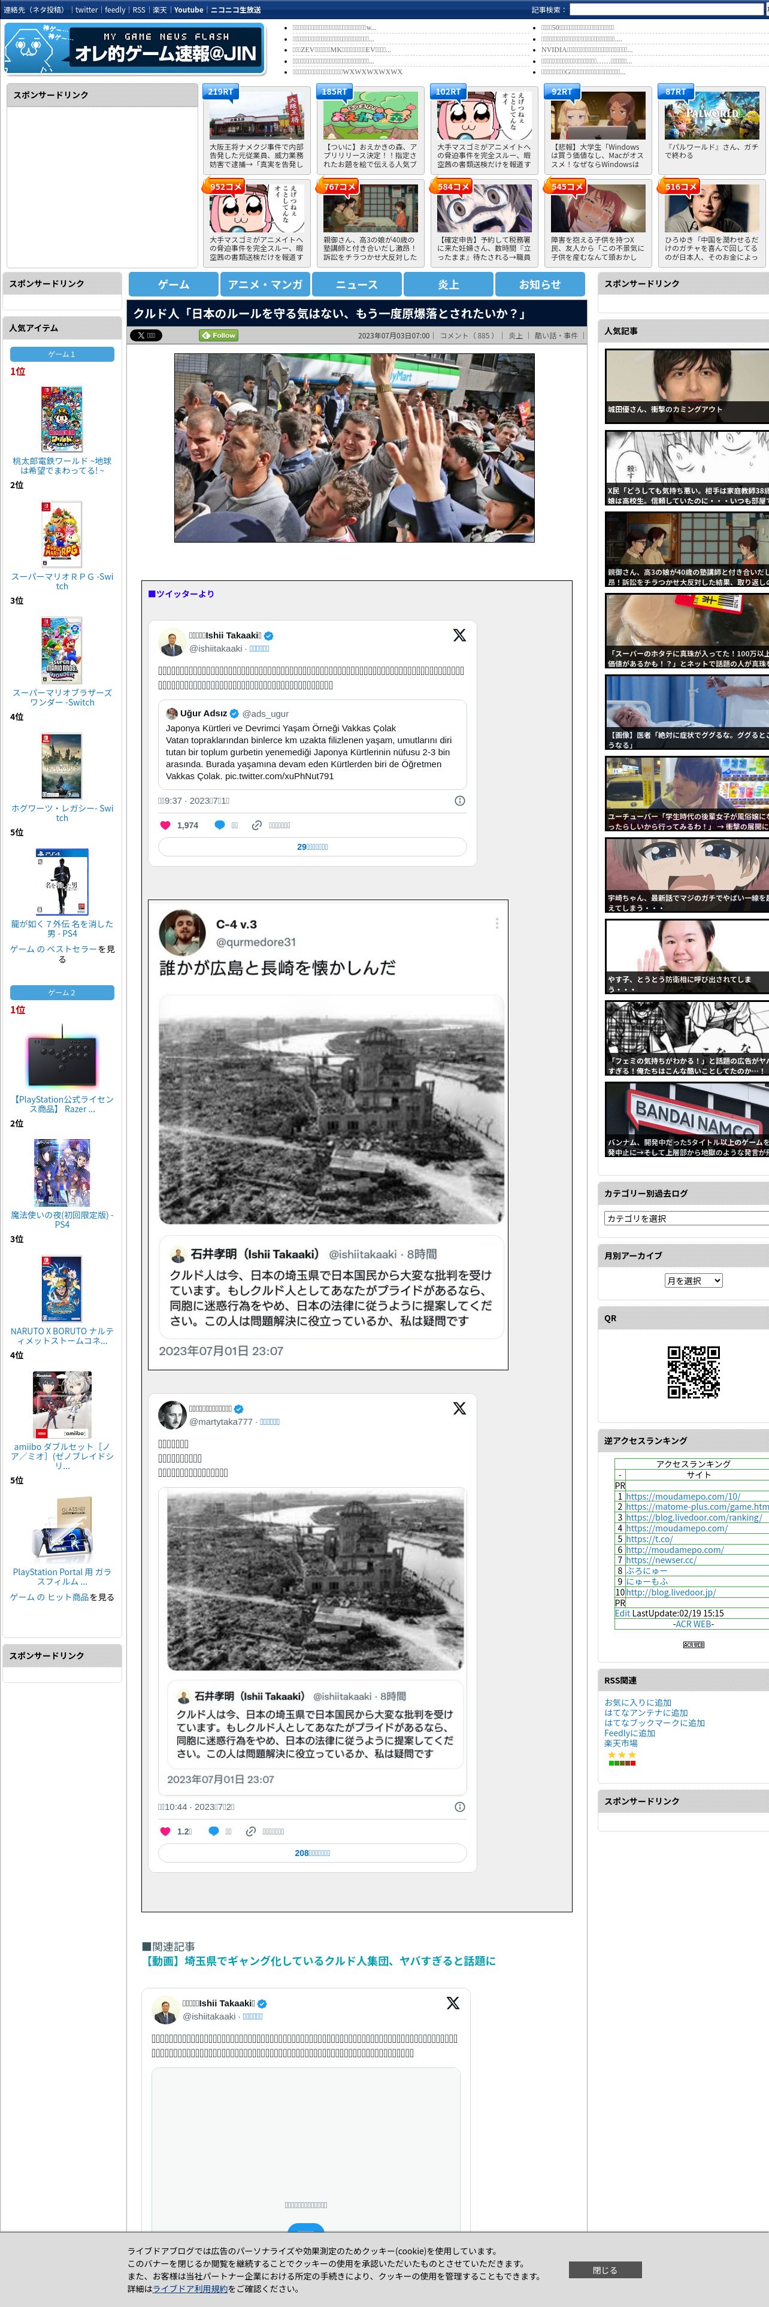Copy link icon in the 10:44 tweet
The height and width of the screenshot is (2307, 769).
(251, 1830)
